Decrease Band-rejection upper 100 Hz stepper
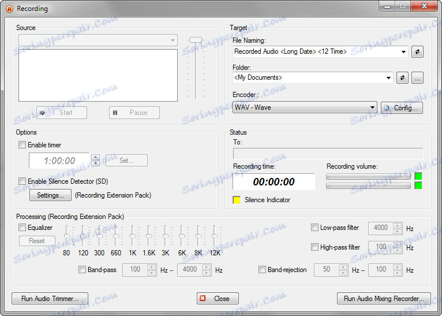Image resolution: width=442 pixels, height=316 pixels. pos(397,273)
